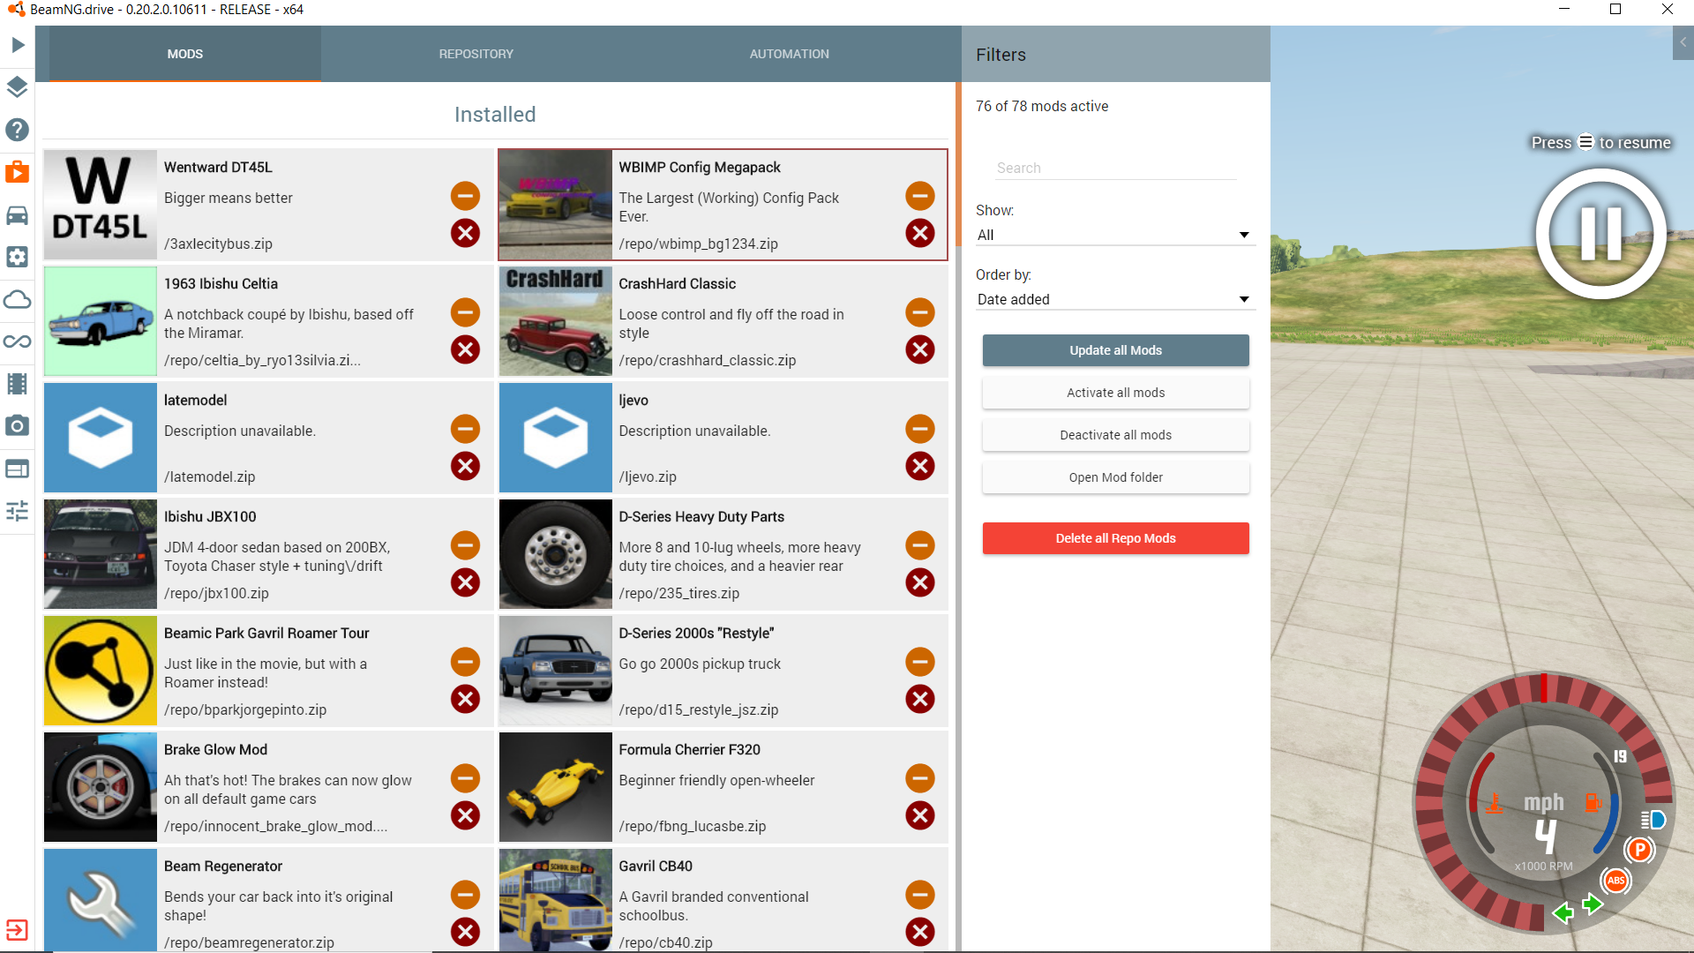The height and width of the screenshot is (953, 1694).
Task: Open the options sliders icon
Action: [x=18, y=511]
